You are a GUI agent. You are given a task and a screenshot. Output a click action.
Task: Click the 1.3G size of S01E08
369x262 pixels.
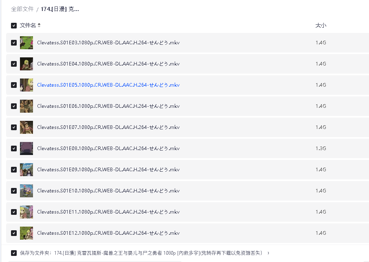[x=321, y=148]
